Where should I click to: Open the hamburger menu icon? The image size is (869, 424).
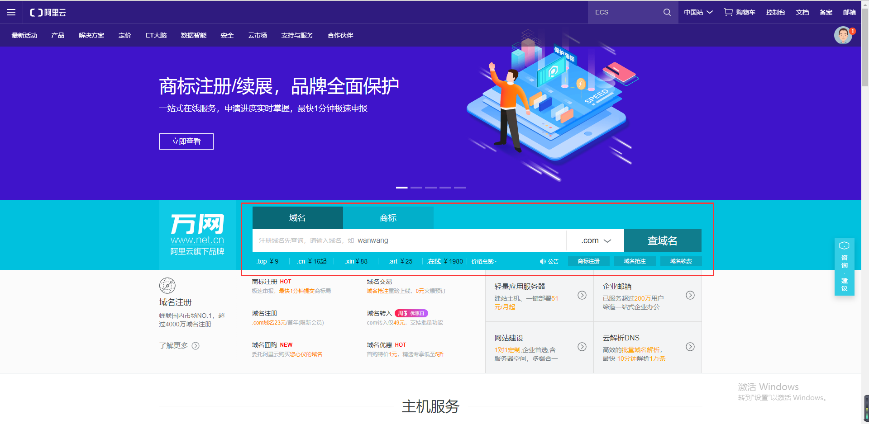(11, 12)
